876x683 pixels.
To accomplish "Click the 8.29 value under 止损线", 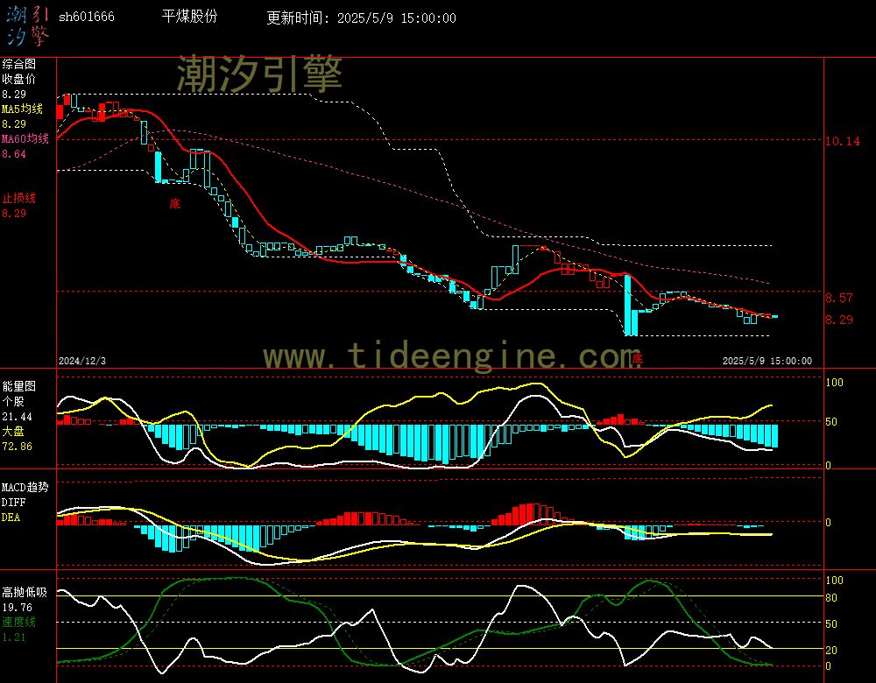I will click(14, 213).
